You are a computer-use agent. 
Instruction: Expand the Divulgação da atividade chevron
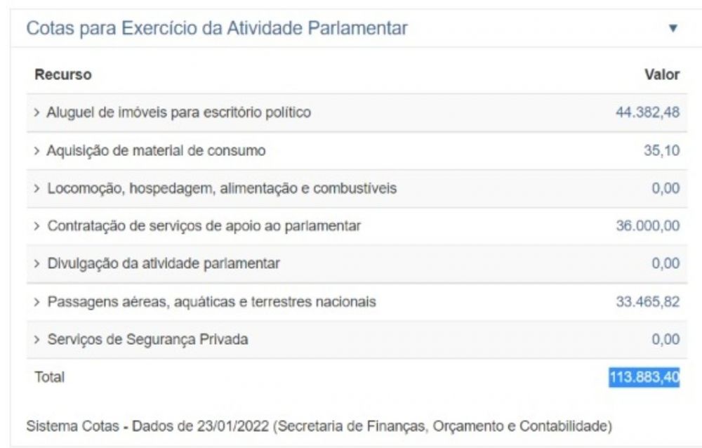37,264
